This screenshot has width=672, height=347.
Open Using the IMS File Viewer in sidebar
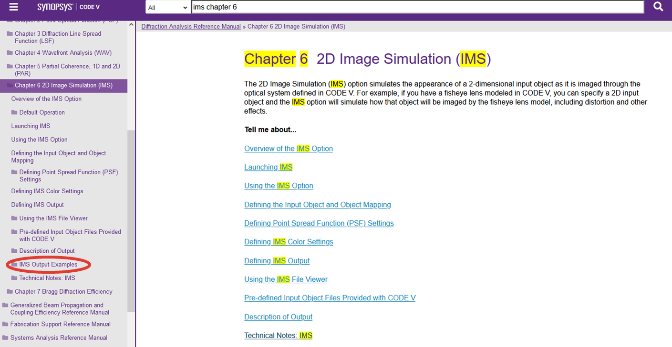(53, 218)
